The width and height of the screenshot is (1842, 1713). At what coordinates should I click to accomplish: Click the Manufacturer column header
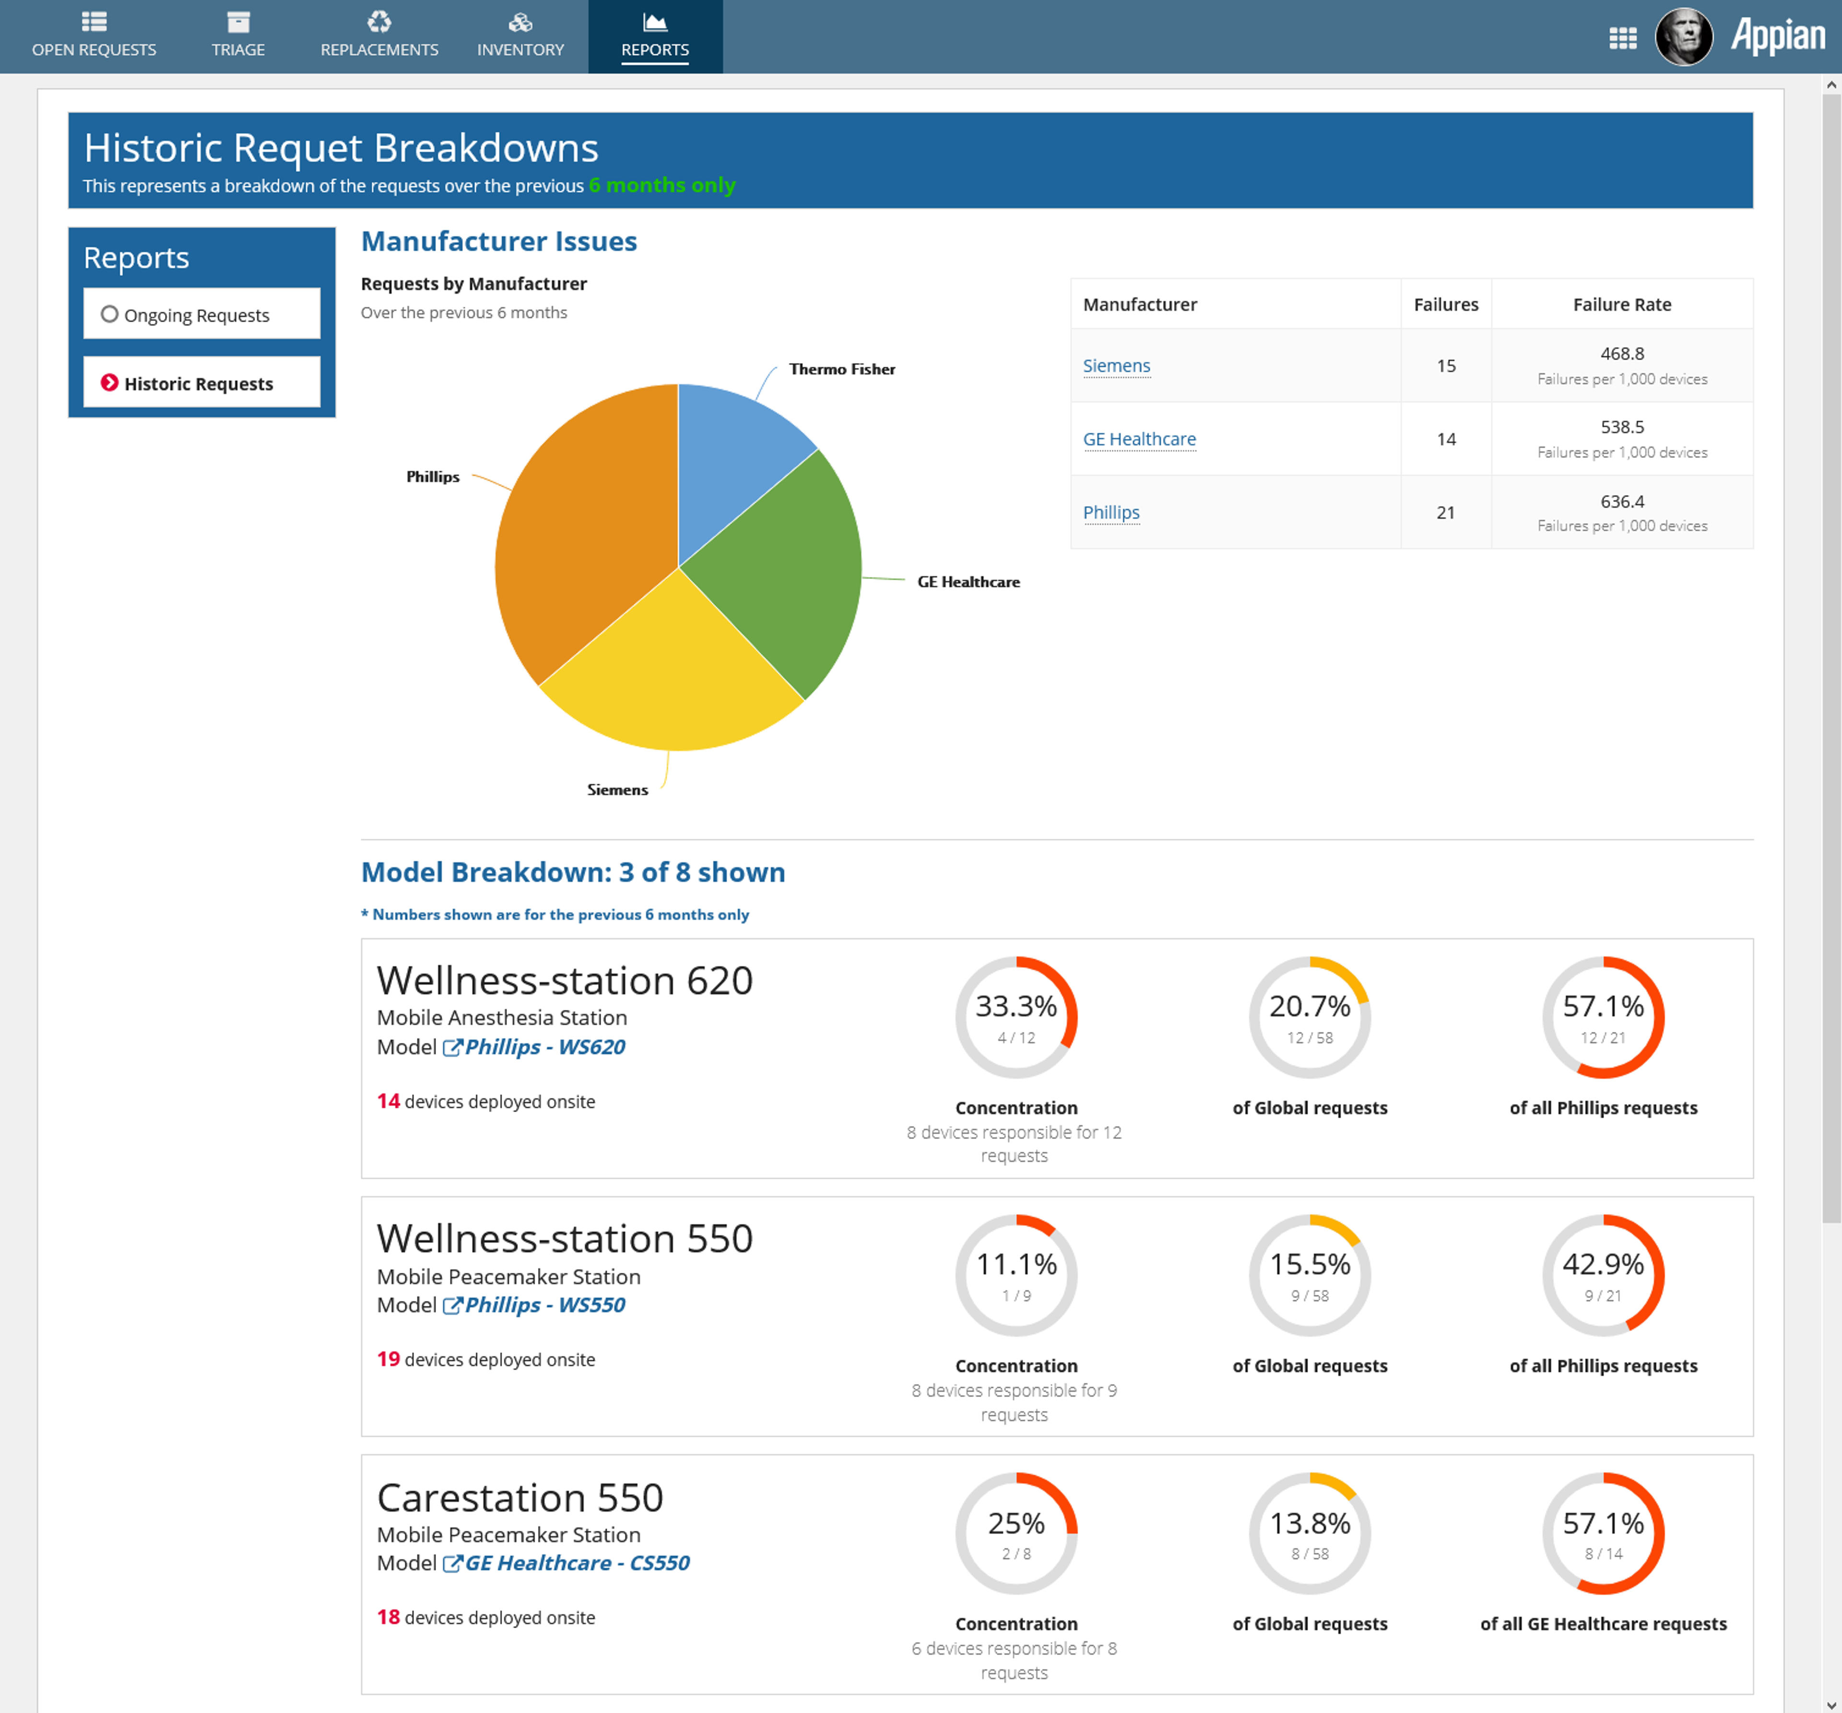1235,304
